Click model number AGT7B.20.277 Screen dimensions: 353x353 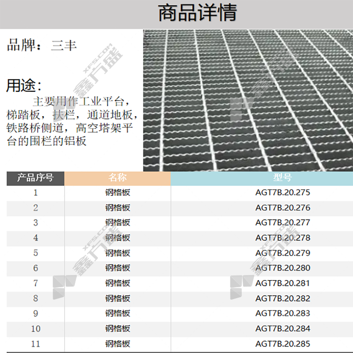pos(282,222)
